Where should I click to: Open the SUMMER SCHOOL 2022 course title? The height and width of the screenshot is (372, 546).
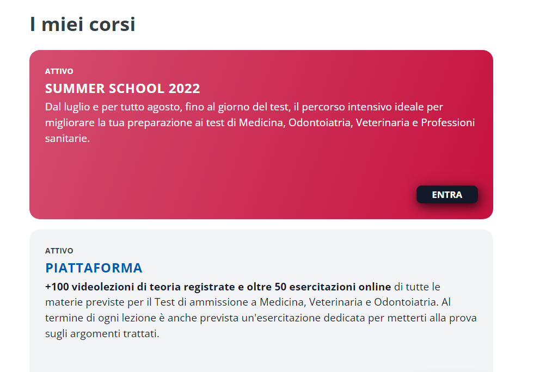[x=122, y=89]
